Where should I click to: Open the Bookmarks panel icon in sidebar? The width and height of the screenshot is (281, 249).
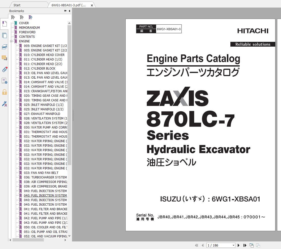[5, 24]
